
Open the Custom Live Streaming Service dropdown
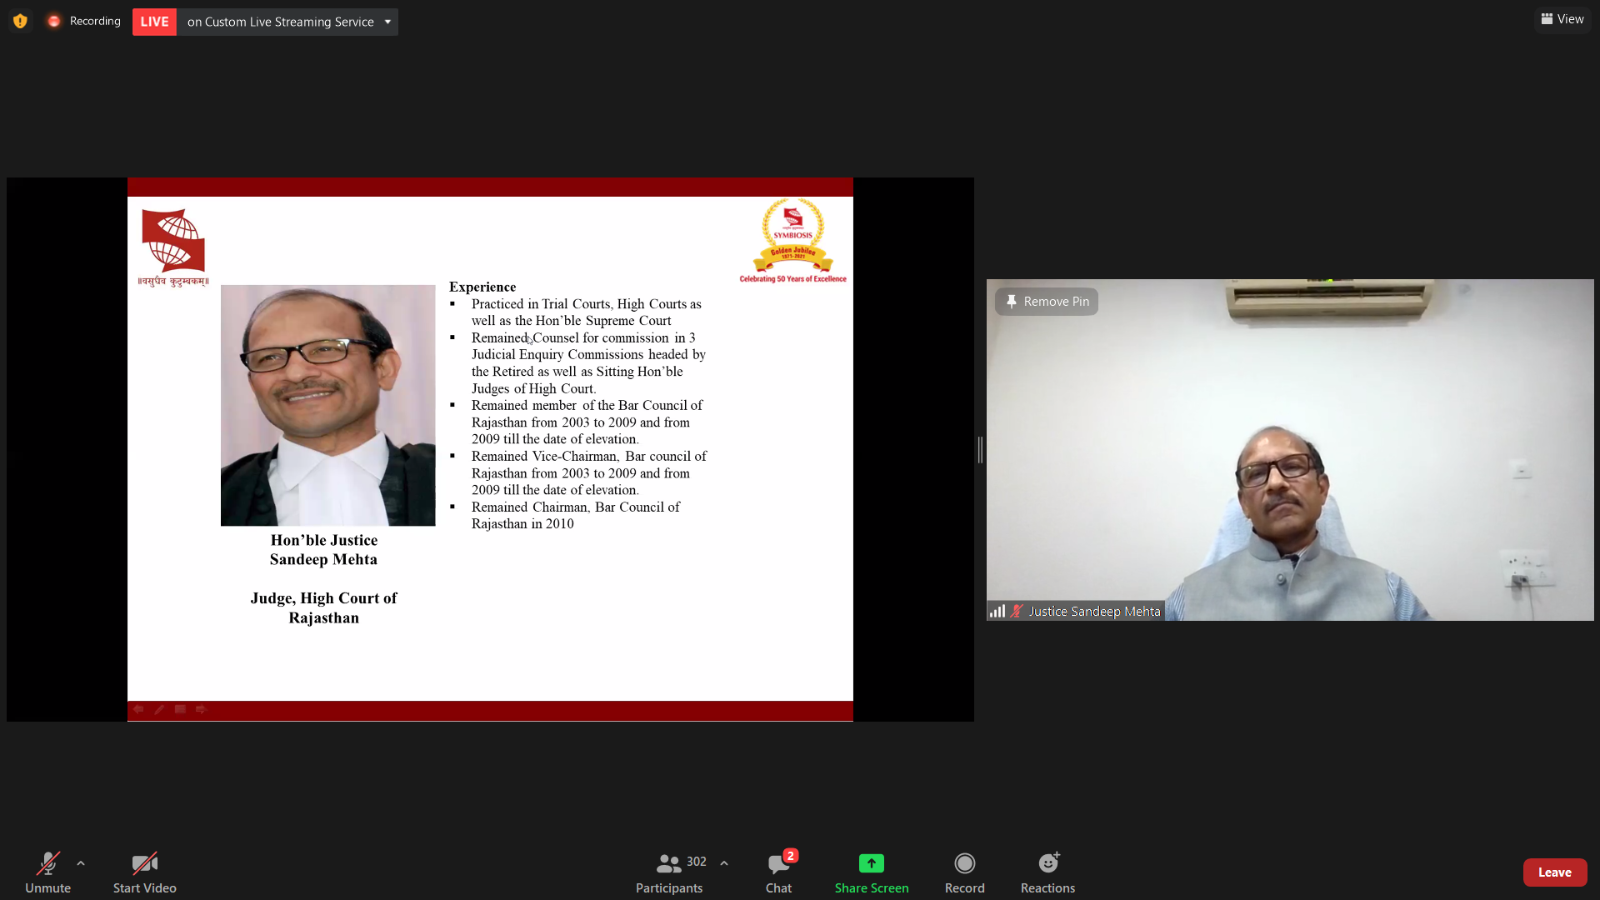click(x=387, y=22)
